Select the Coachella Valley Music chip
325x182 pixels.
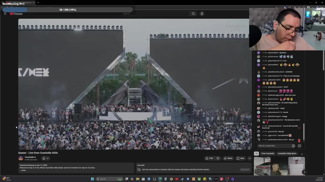pyautogui.click(x=287, y=153)
